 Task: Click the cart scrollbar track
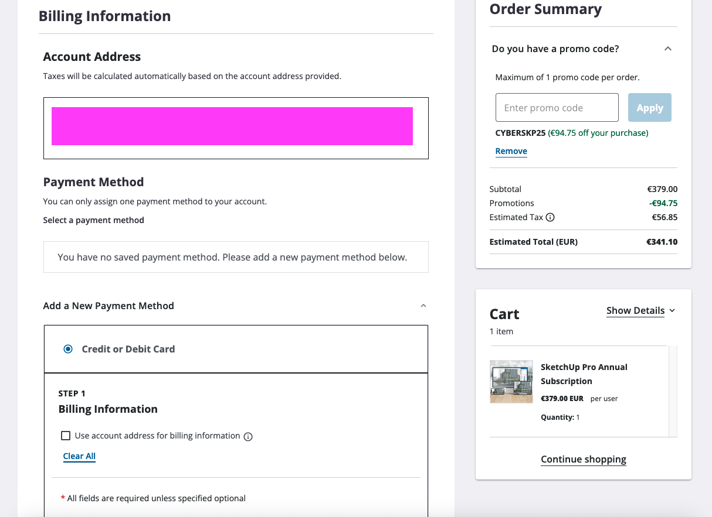(x=673, y=391)
